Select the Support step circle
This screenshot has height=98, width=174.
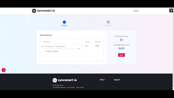[108, 22]
